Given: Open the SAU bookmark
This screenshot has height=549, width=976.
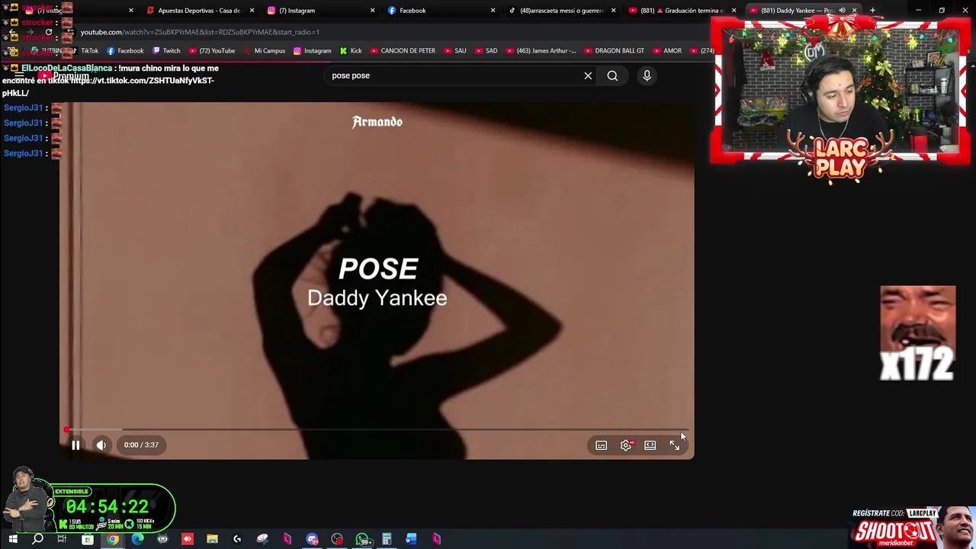Looking at the screenshot, I should click(x=454, y=51).
